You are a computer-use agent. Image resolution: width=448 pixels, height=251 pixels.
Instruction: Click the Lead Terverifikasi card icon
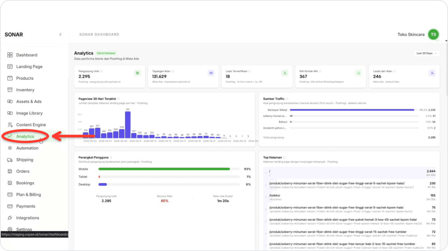(284, 73)
